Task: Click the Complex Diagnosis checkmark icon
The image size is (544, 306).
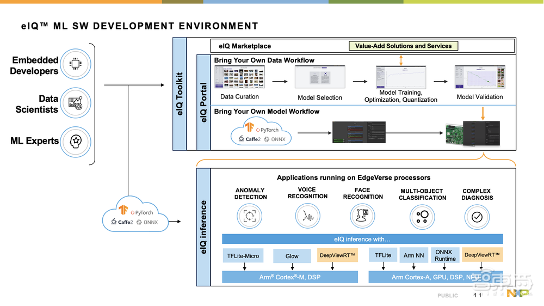Action: (x=477, y=216)
